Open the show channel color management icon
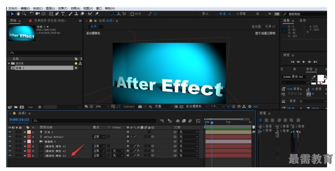 coord(150,106)
